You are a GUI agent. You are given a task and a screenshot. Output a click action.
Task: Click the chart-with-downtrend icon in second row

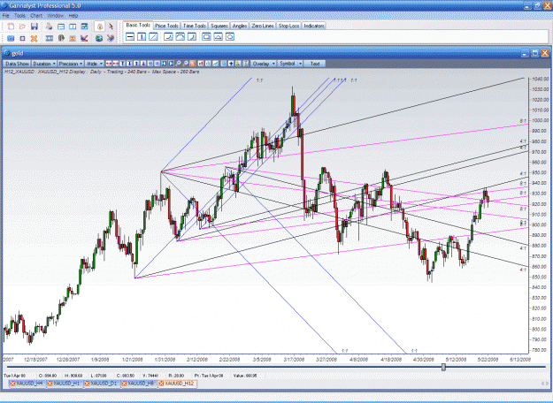[84, 38]
